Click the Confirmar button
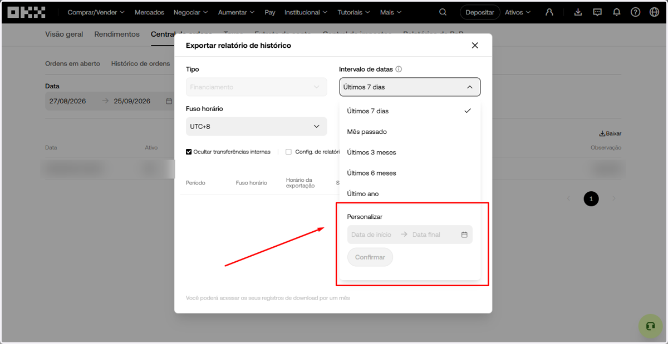 click(x=370, y=257)
